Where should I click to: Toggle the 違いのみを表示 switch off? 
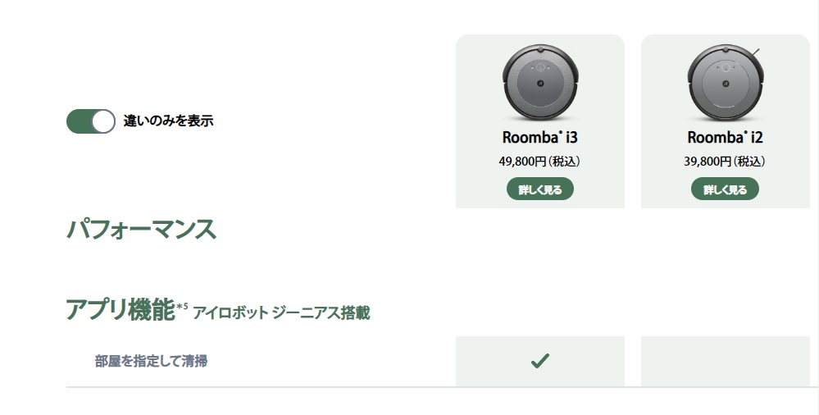pyautogui.click(x=91, y=121)
